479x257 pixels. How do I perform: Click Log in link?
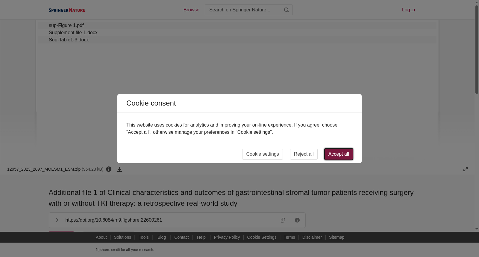pyautogui.click(x=408, y=10)
